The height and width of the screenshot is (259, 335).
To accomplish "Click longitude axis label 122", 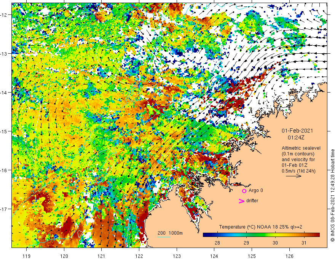I will pos(139,256).
